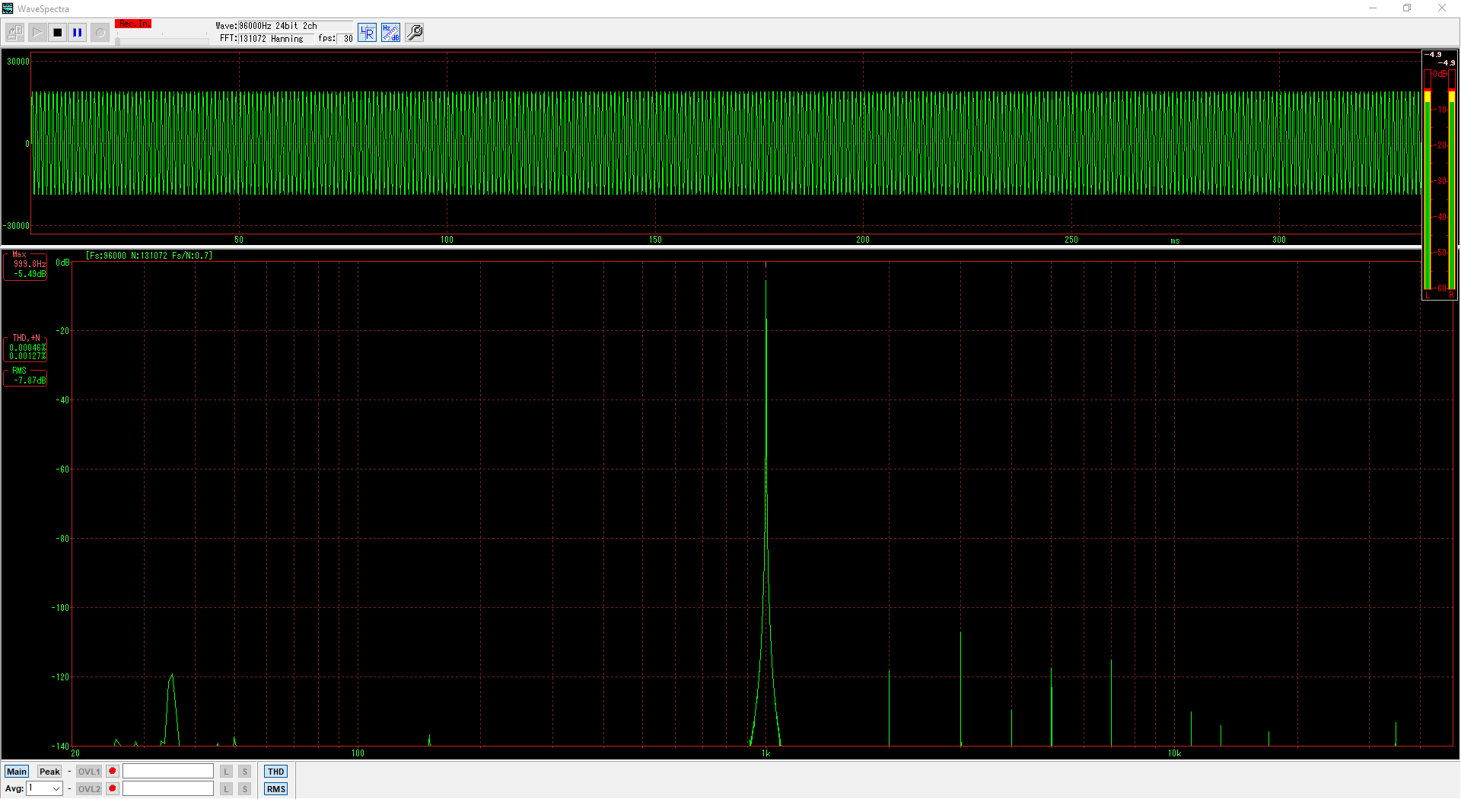The image size is (1461, 799).
Task: Click the Fs:96000 N:131072 info label
Action: [149, 256]
